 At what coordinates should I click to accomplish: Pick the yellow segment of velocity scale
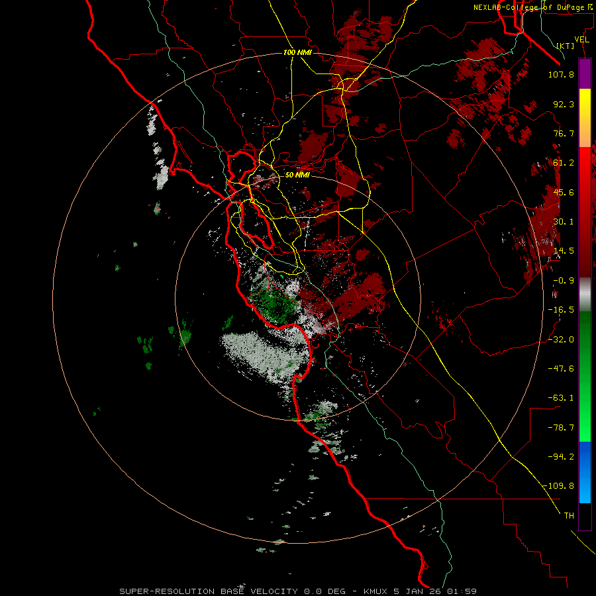point(585,102)
